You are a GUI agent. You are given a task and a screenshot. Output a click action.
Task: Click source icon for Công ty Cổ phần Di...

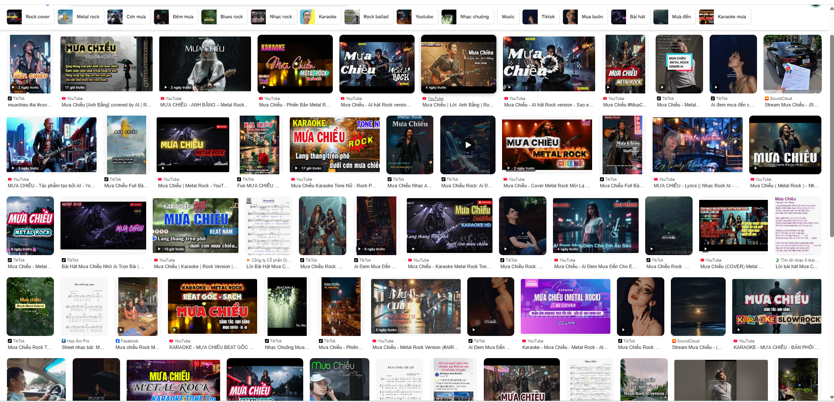click(248, 260)
